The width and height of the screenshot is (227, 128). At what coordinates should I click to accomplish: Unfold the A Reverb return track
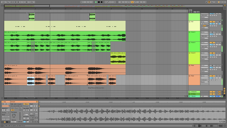point(190,92)
